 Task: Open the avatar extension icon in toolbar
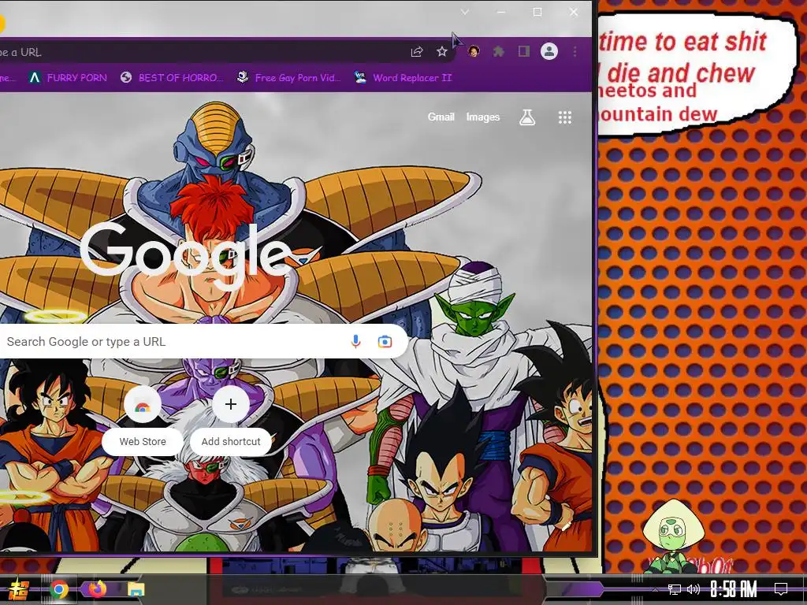click(x=474, y=51)
